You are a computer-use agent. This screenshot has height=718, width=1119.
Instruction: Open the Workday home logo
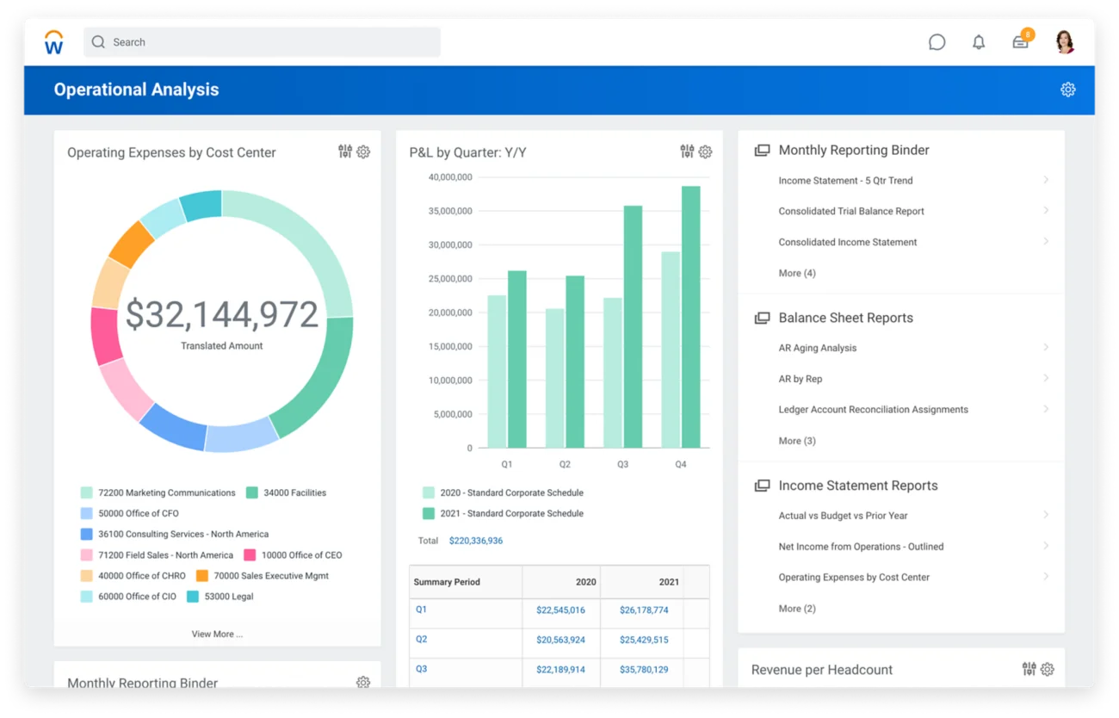point(53,40)
